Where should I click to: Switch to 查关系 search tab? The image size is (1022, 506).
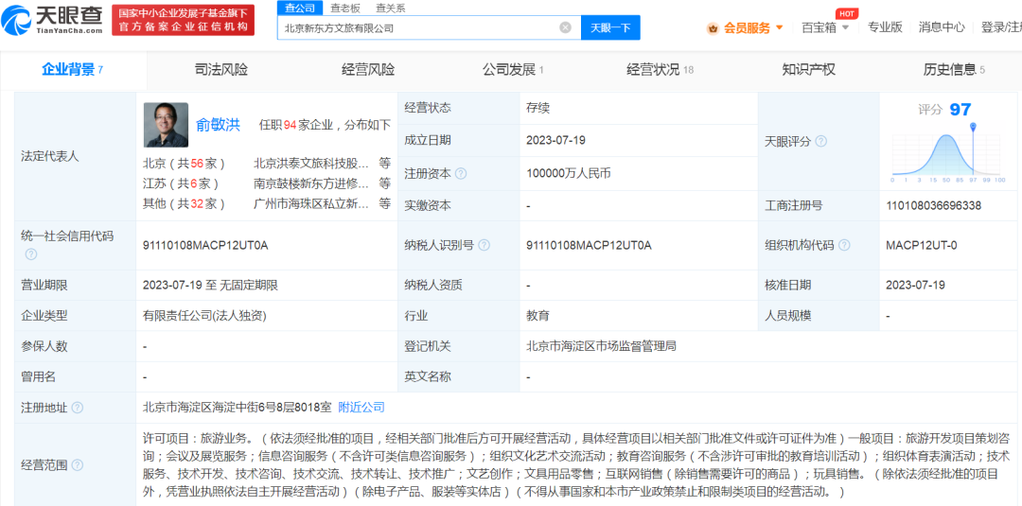[391, 8]
